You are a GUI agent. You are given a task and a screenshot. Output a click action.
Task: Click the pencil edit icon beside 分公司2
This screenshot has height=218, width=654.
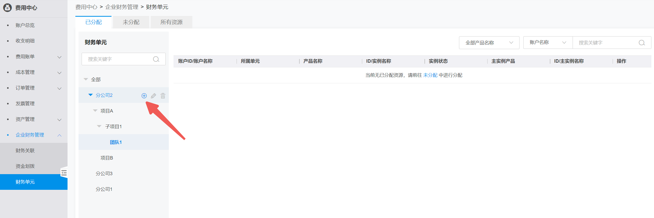[x=153, y=96]
